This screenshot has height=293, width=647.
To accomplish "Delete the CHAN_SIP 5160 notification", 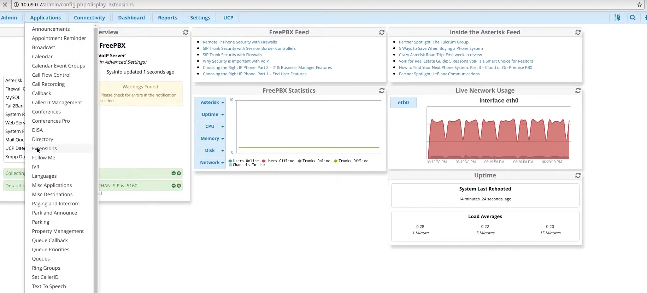I will tap(179, 186).
